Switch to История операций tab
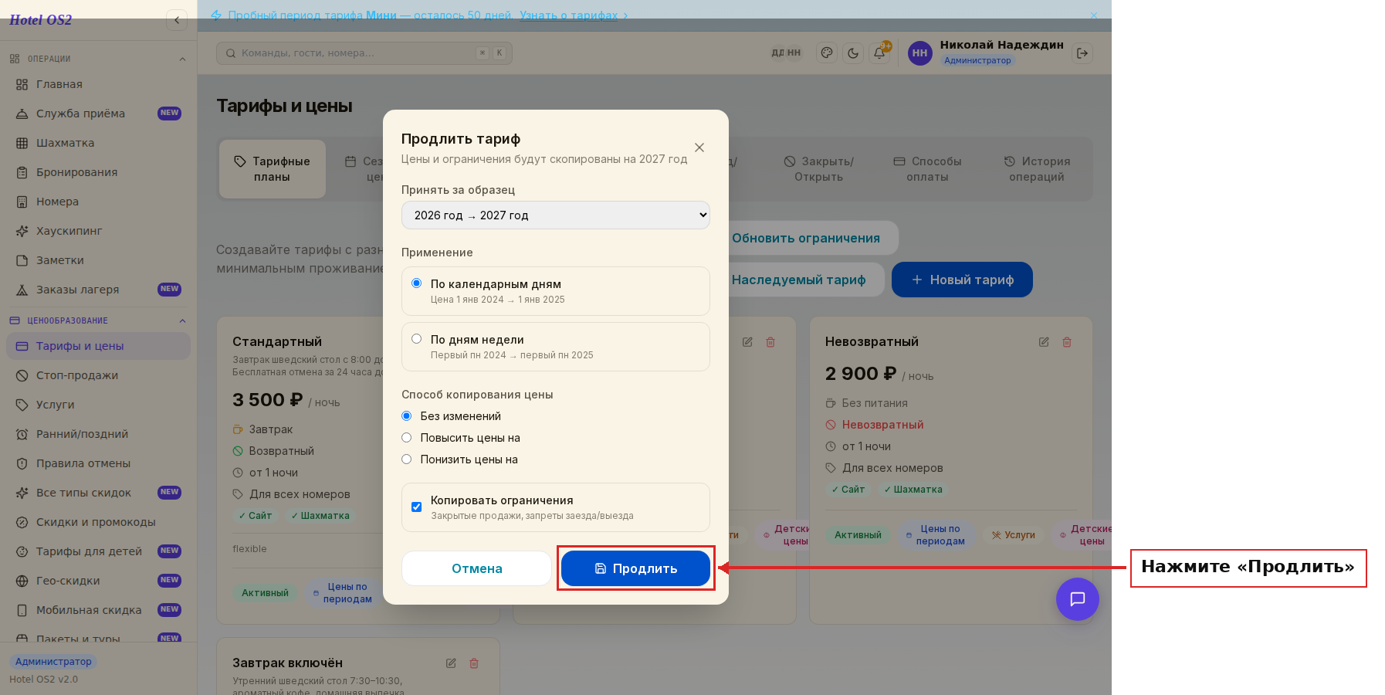 (x=1037, y=169)
